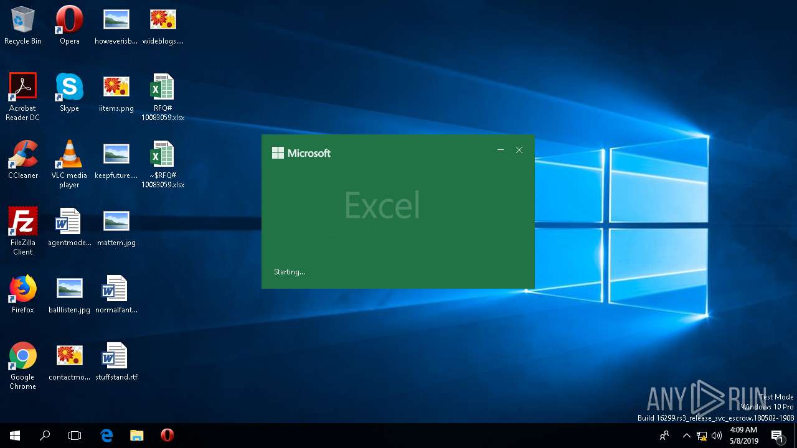Open the volume control tray icon

pos(717,436)
